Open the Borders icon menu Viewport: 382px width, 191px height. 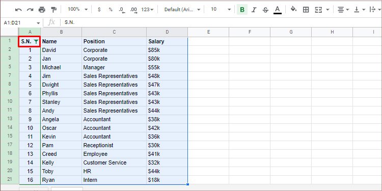pos(306,10)
